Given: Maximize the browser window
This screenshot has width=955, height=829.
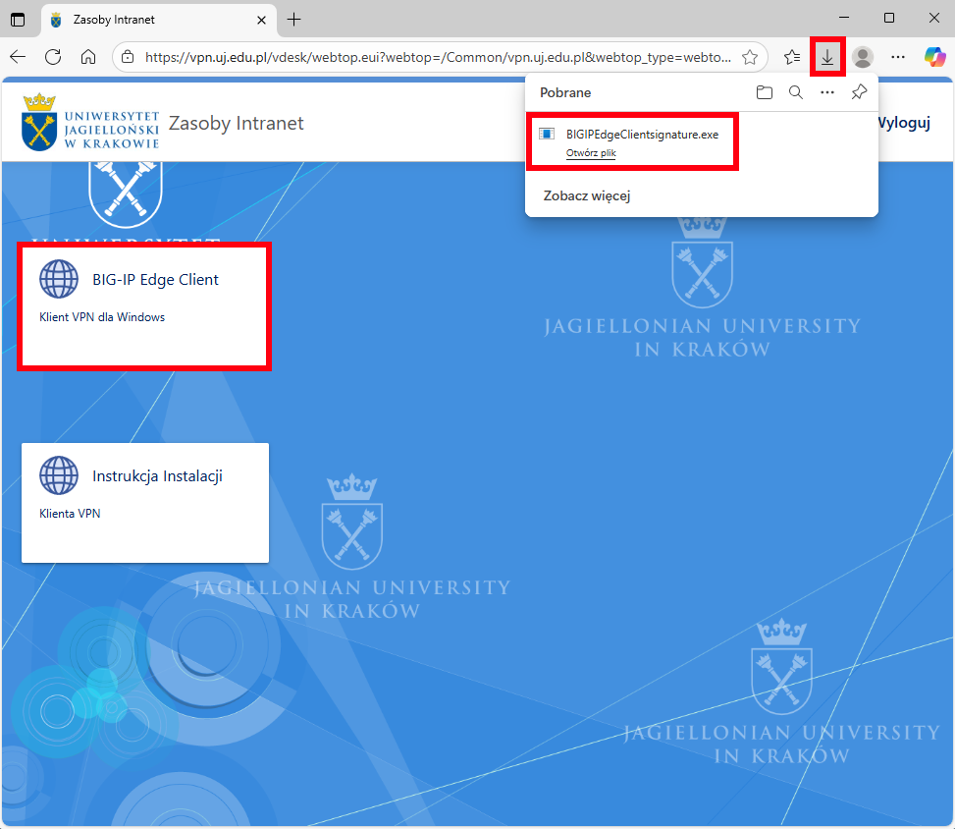Looking at the screenshot, I should point(889,19).
